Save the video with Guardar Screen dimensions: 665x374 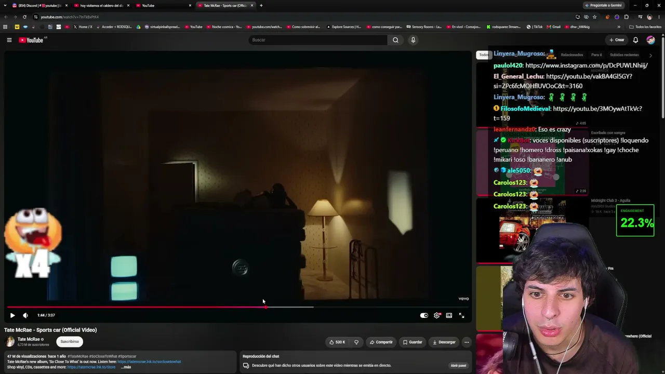point(413,342)
